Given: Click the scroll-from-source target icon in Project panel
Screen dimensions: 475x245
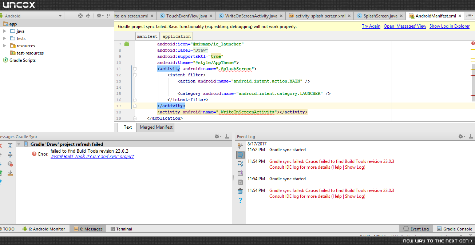Looking at the screenshot, I should click(80, 16).
